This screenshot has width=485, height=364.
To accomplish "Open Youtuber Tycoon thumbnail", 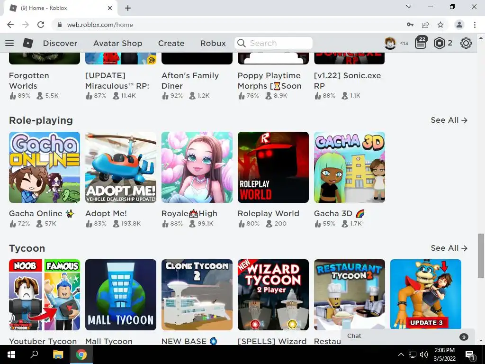I will tap(45, 295).
